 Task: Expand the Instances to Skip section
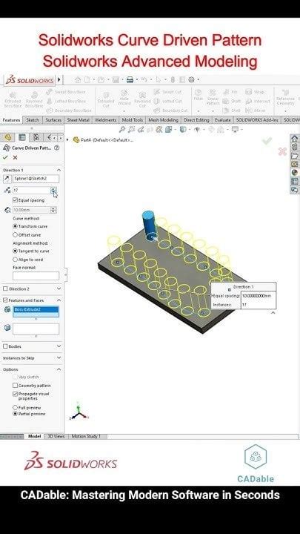(x=59, y=358)
